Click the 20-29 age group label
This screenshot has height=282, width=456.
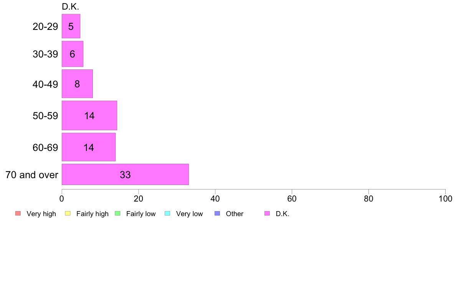pyautogui.click(x=45, y=26)
